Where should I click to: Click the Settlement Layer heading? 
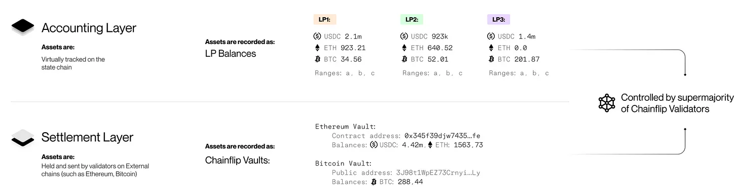click(x=87, y=137)
